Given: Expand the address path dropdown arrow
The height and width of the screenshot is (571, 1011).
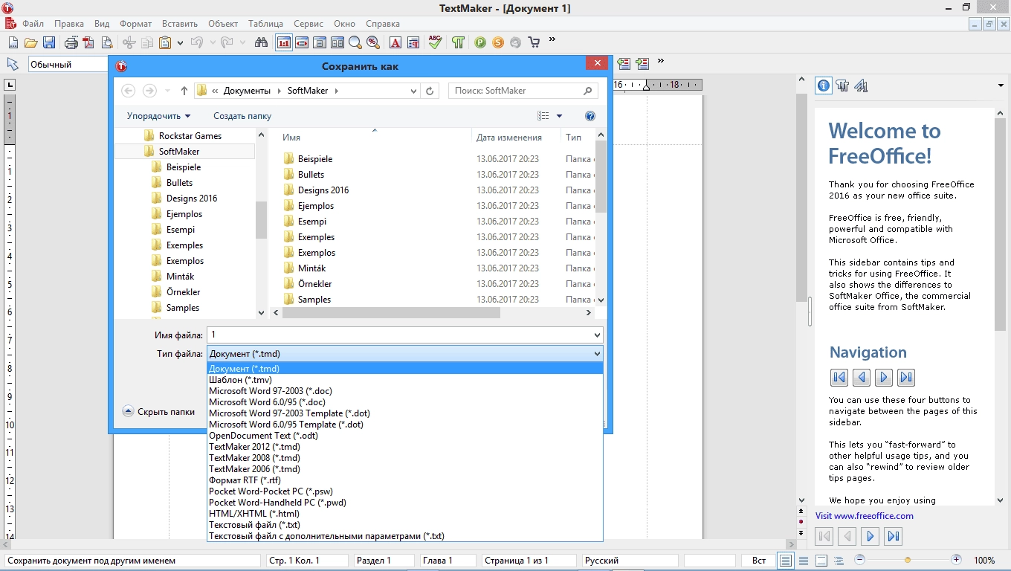Looking at the screenshot, I should 414,91.
